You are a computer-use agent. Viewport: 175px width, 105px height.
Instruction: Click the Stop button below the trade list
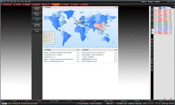pyautogui.click(x=164, y=98)
